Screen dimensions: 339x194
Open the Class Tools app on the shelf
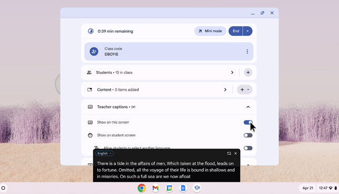197,188
